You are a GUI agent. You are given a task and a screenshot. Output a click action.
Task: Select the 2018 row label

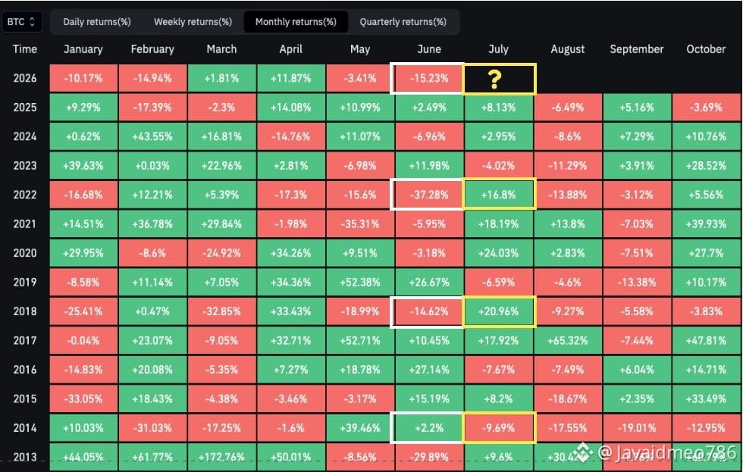point(24,311)
